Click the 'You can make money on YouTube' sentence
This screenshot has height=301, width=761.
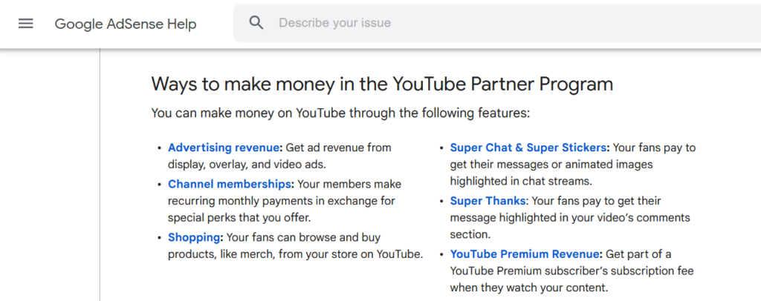tap(340, 113)
